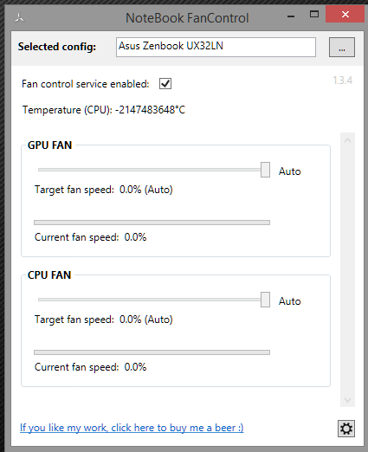The height and width of the screenshot is (452, 368).
Task: Open settings via the gear icon
Action: [x=346, y=429]
